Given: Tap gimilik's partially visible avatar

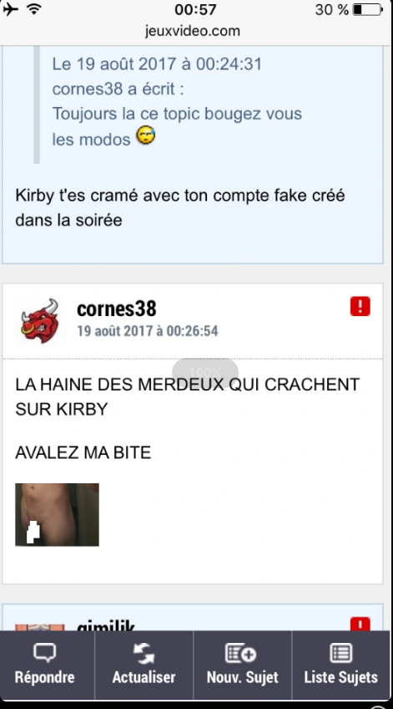Looking at the screenshot, I should [40, 628].
